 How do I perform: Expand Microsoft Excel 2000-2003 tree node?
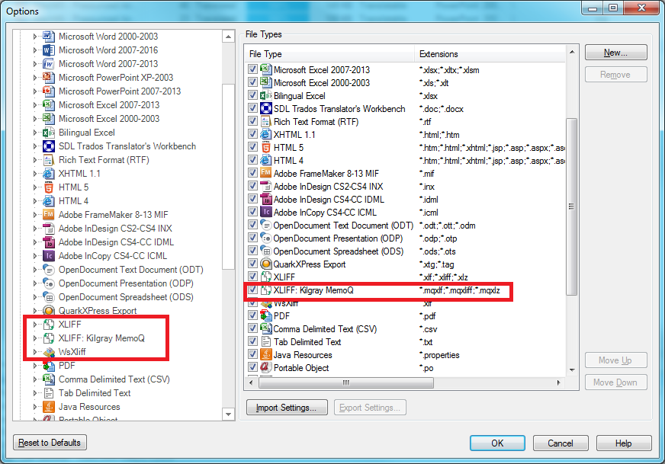35,119
